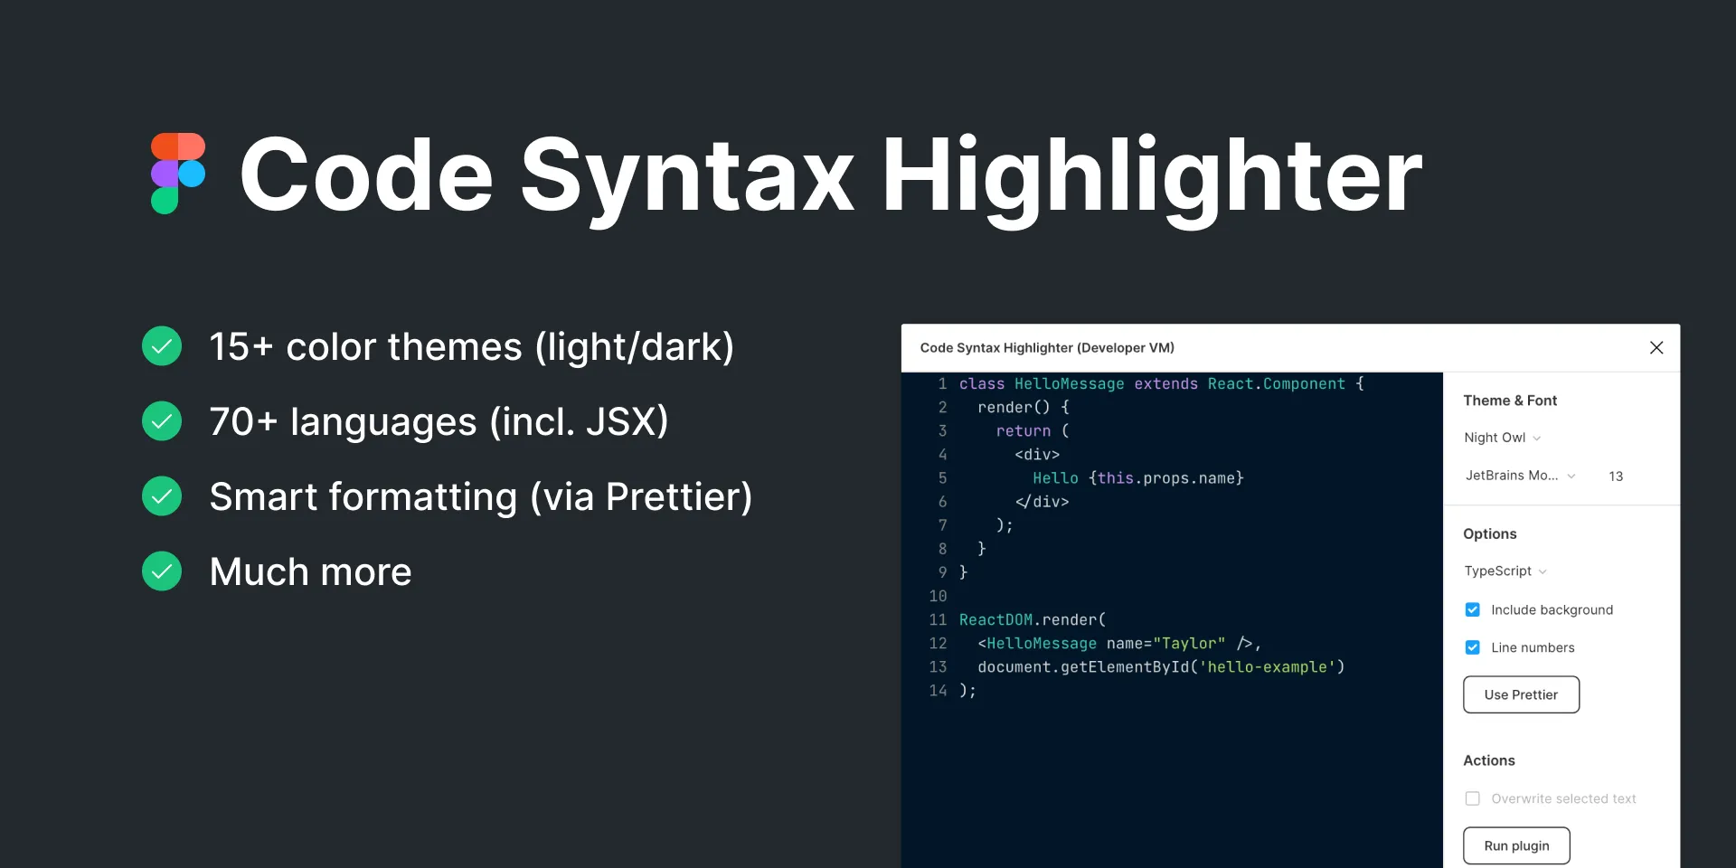Click the Run plugin button

pos(1516,845)
